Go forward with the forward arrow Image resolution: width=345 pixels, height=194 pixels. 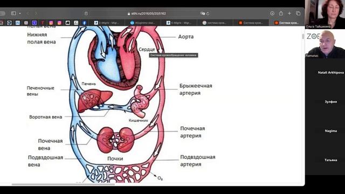pyautogui.click(x=36, y=13)
